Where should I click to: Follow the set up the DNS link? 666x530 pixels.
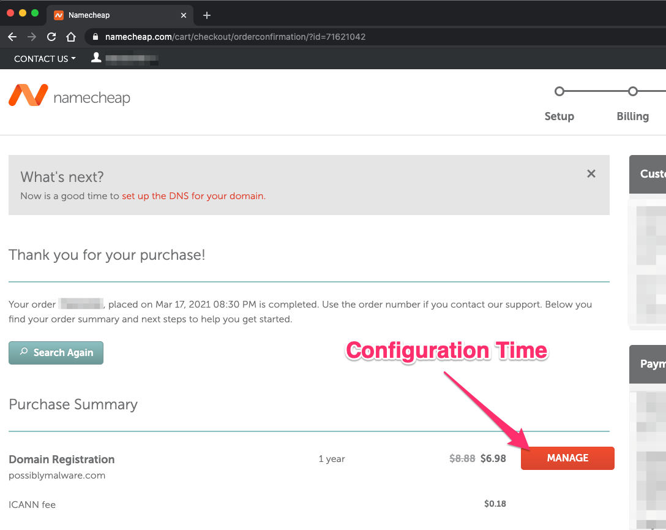[x=193, y=196]
